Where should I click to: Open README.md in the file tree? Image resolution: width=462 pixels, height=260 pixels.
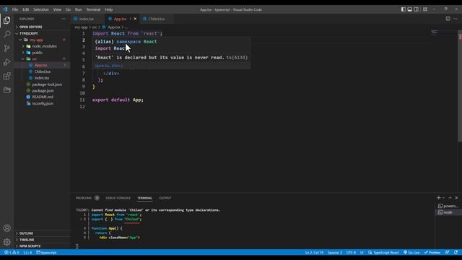(43, 97)
